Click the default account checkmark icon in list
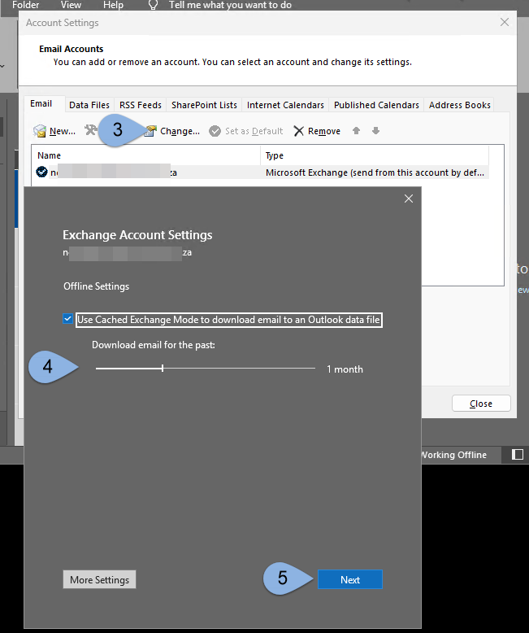Screen dimensions: 529x633 click(41, 172)
